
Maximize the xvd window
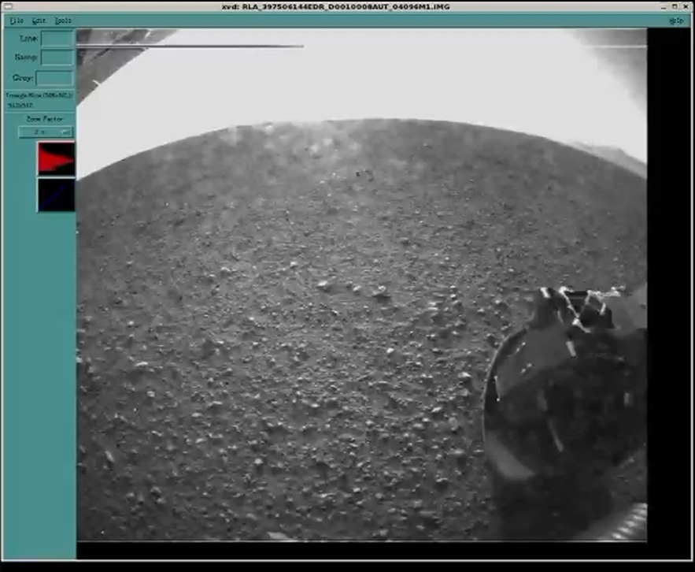coord(675,6)
